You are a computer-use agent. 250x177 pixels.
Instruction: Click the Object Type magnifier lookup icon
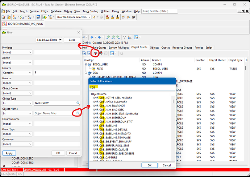tap(78, 103)
